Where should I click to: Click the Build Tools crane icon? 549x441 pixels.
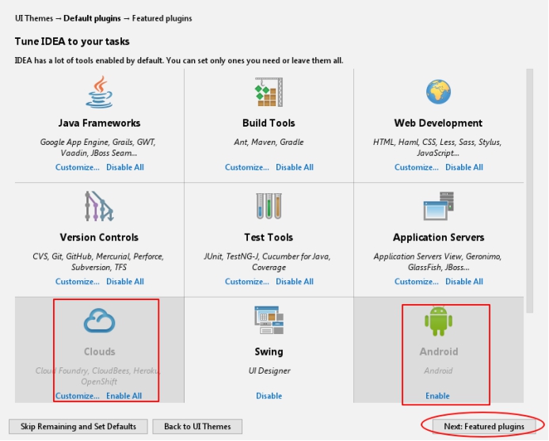tap(269, 92)
